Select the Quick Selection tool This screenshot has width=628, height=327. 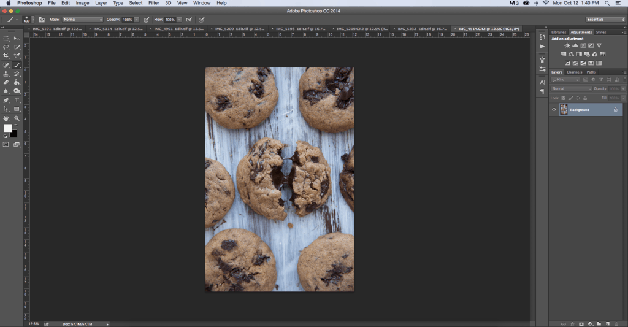pos(17,47)
